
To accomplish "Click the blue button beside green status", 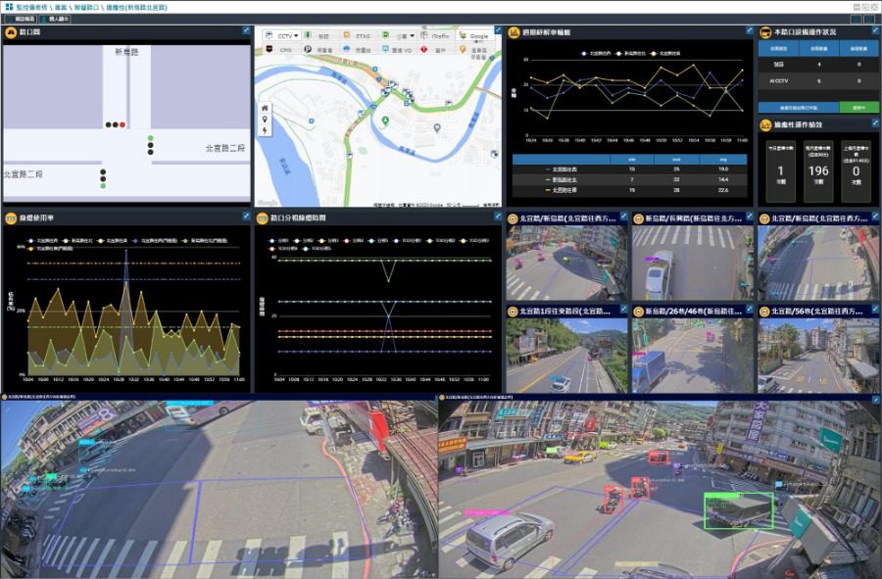I will click(799, 108).
